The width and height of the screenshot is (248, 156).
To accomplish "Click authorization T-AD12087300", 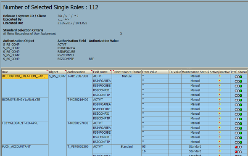I will (77, 76).
